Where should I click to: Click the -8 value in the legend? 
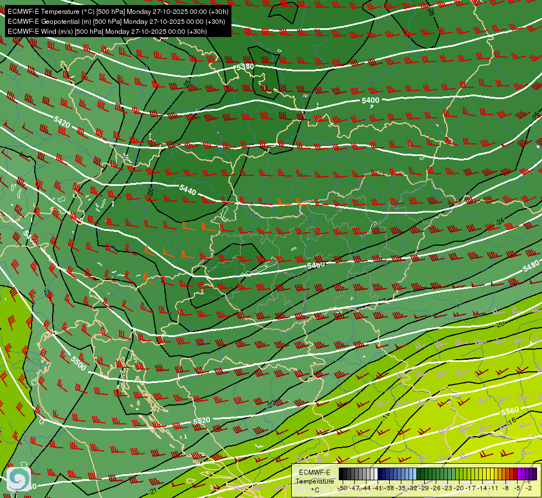tap(505, 489)
